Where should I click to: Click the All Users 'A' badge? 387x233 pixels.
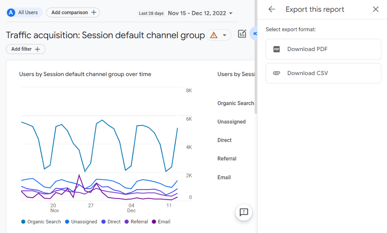11,12
